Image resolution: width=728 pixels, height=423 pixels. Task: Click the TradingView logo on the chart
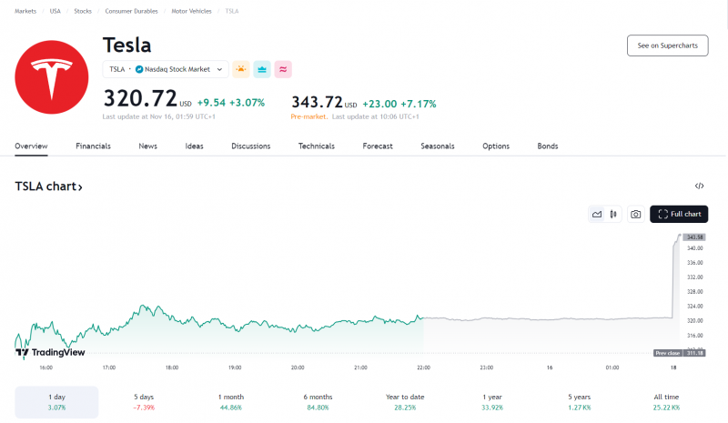[x=51, y=352]
